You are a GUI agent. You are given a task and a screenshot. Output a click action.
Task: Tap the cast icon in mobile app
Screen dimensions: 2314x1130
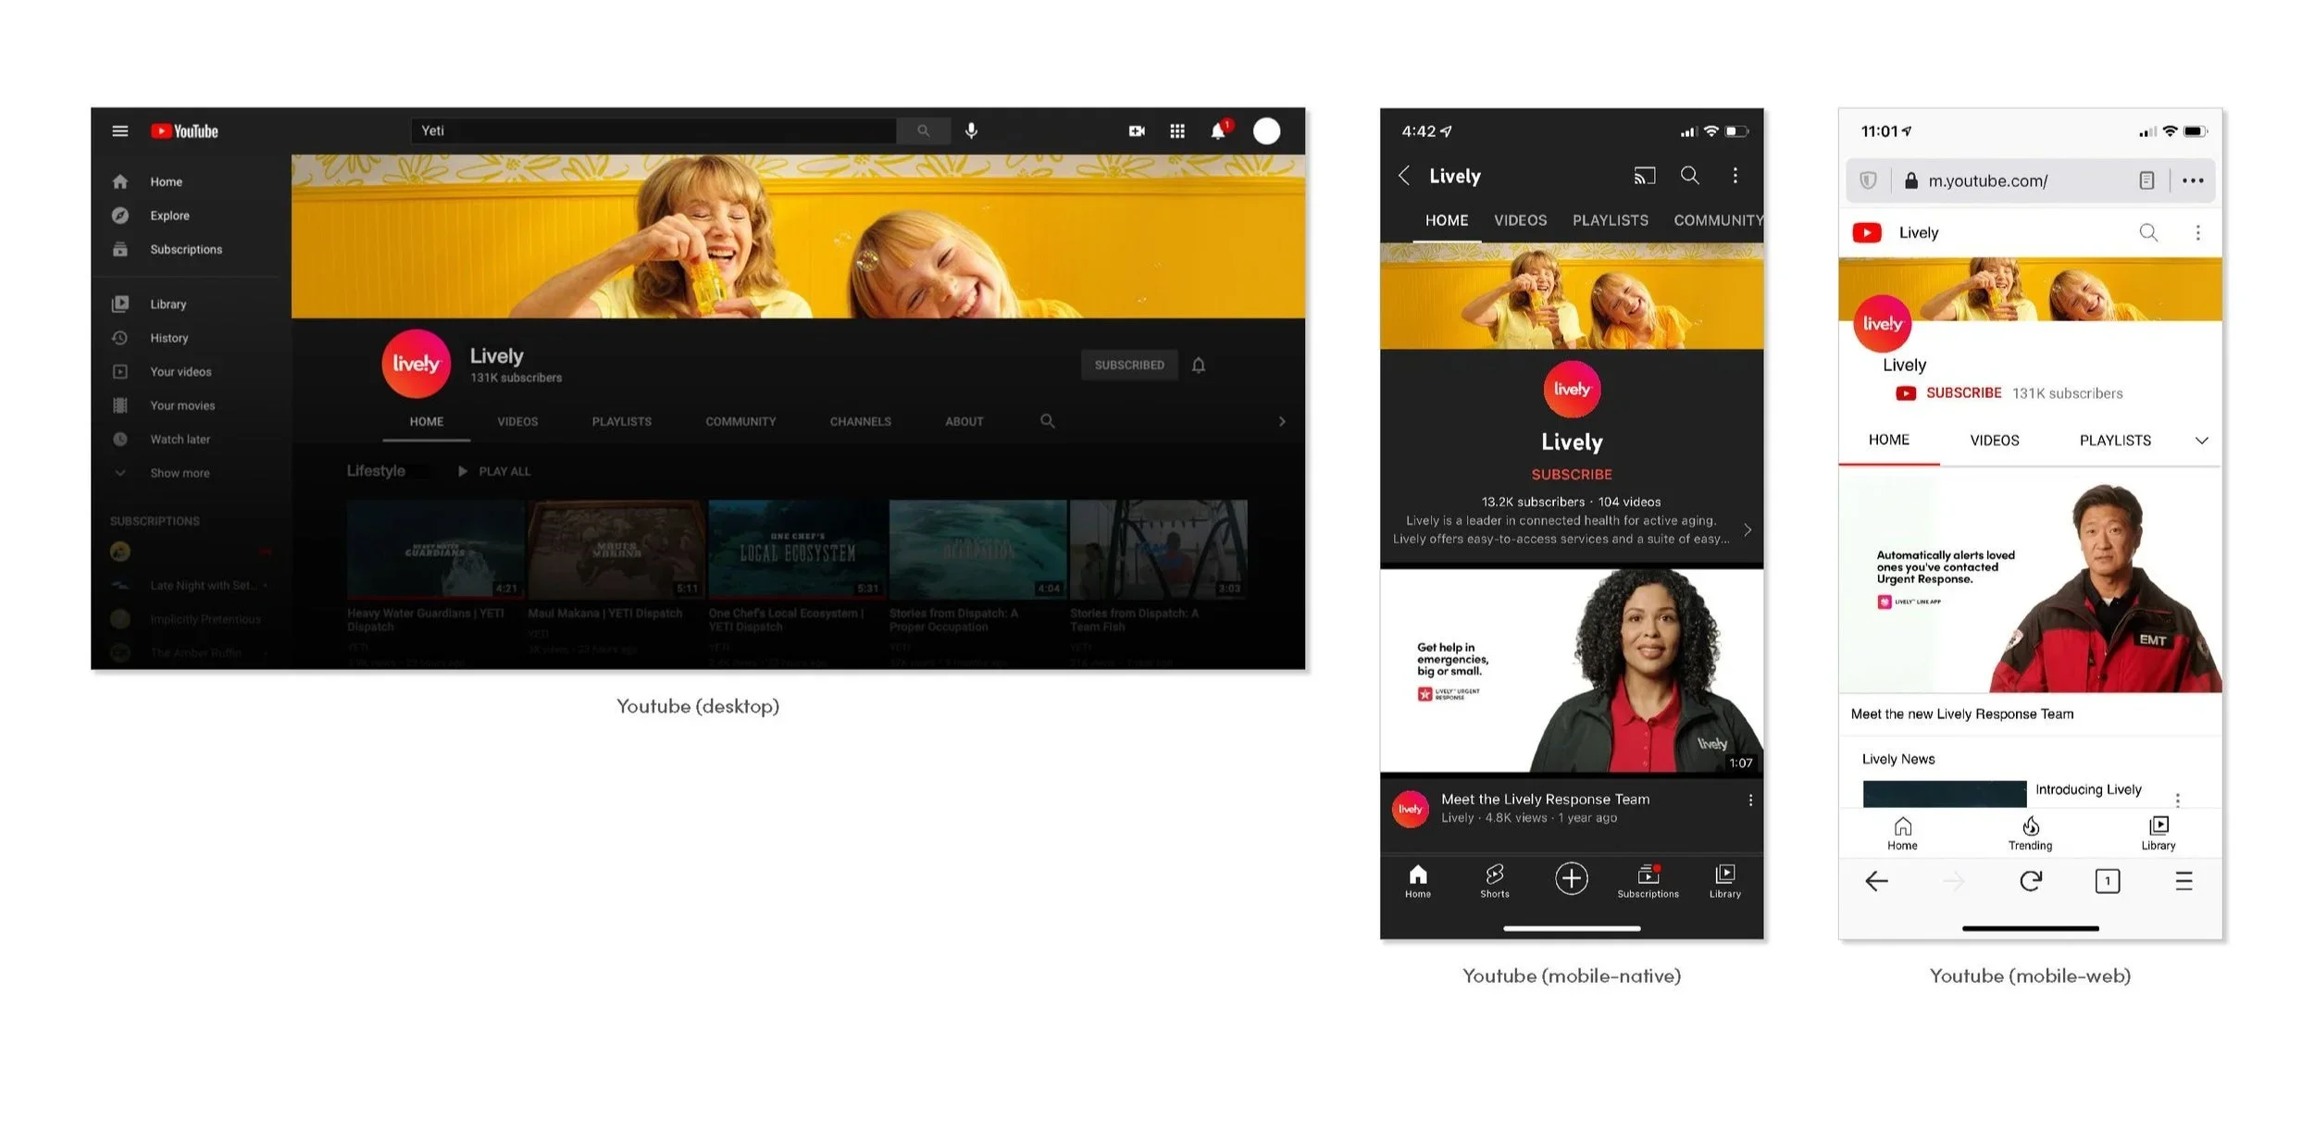(1644, 176)
